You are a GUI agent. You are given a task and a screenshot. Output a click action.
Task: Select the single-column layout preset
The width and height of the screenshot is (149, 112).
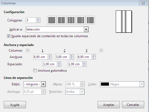tap(52, 20)
